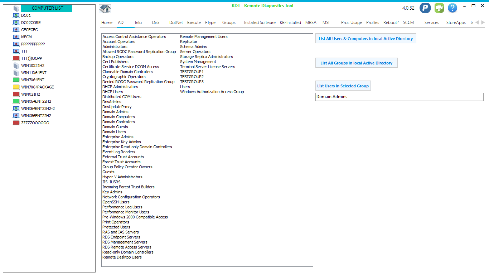
Task: Click the DC02CORE computer icon
Action: (x=16, y=23)
